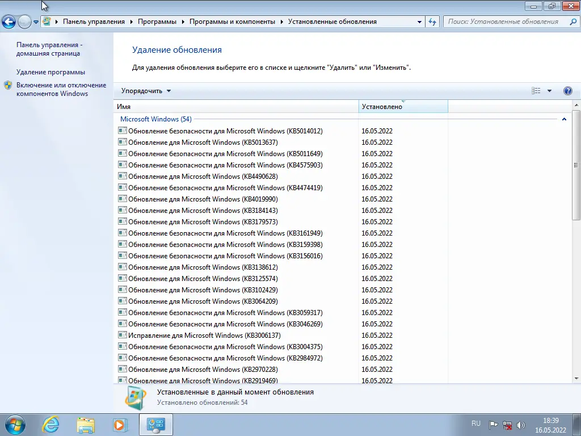This screenshot has height=436, width=581.
Task: Open Help via the question mark icon
Action: coord(567,91)
